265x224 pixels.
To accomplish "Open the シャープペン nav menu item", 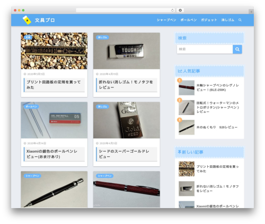I will (166, 20).
